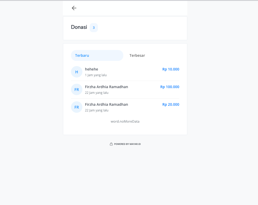This screenshot has width=258, height=205.
Task: Click the lock icon in the footer
Action: 111,144
